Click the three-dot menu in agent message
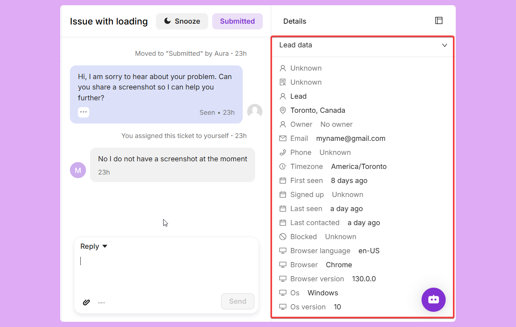Image resolution: width=516 pixels, height=327 pixels. click(x=84, y=112)
